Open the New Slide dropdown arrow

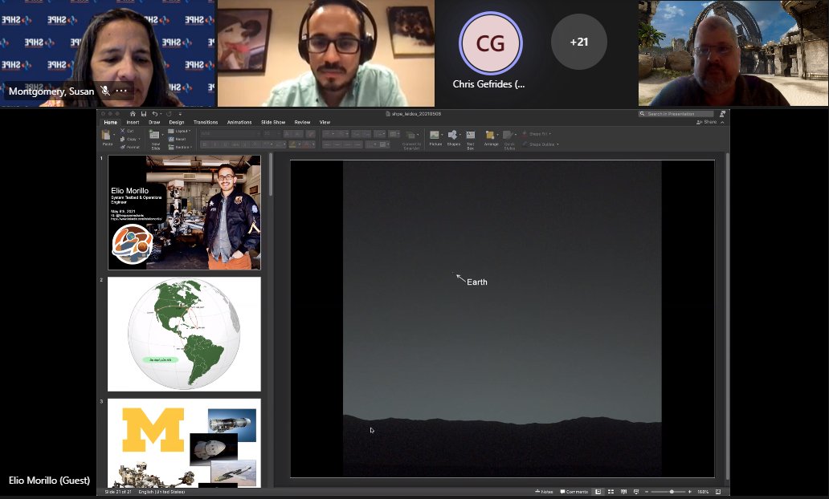point(161,135)
